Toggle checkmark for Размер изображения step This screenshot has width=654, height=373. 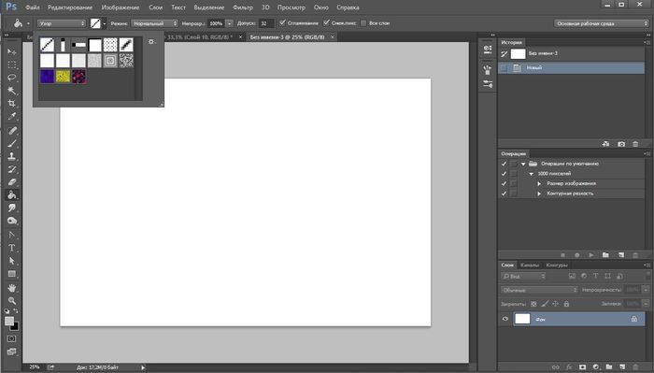504,183
